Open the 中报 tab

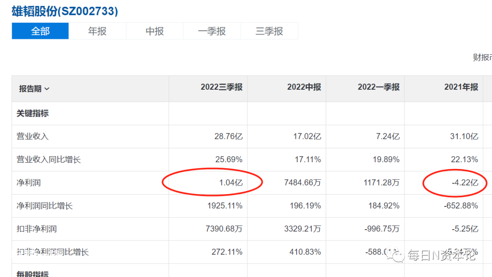click(155, 31)
